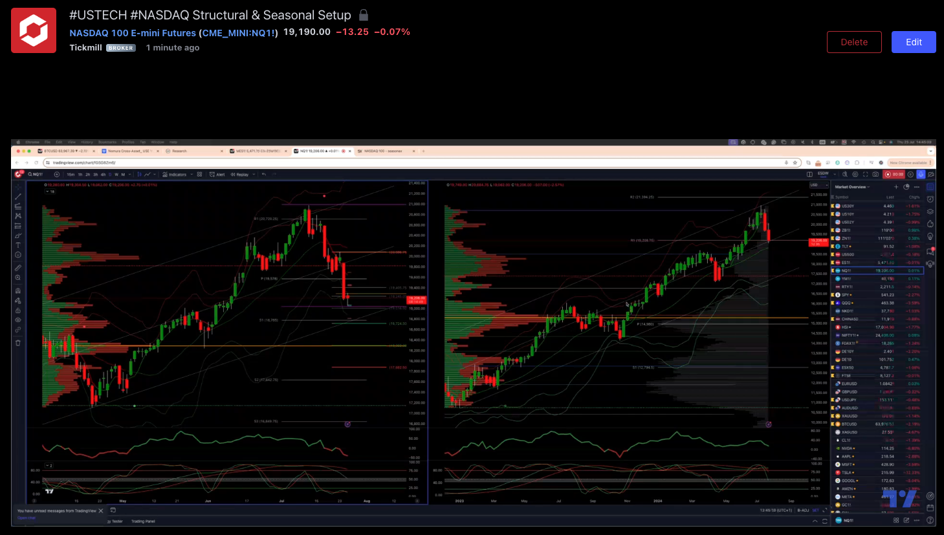The height and width of the screenshot is (535, 944).
Task: Open the Bookmarks menu in macOS menu bar
Action: click(107, 142)
